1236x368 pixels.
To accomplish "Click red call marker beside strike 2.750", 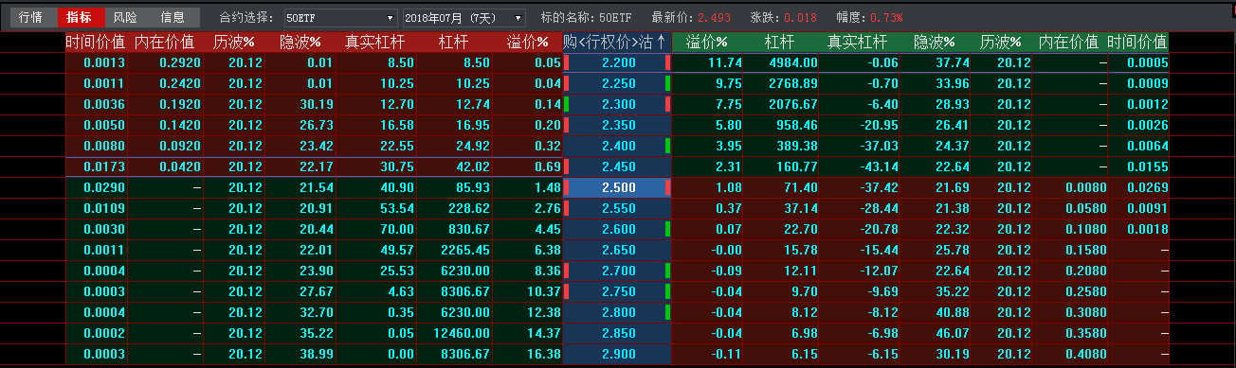I will click(x=567, y=291).
